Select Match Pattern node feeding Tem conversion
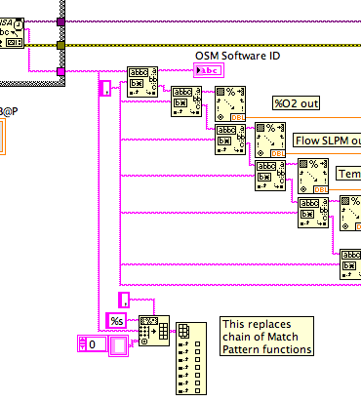The image size is (361, 402). [x=270, y=176]
